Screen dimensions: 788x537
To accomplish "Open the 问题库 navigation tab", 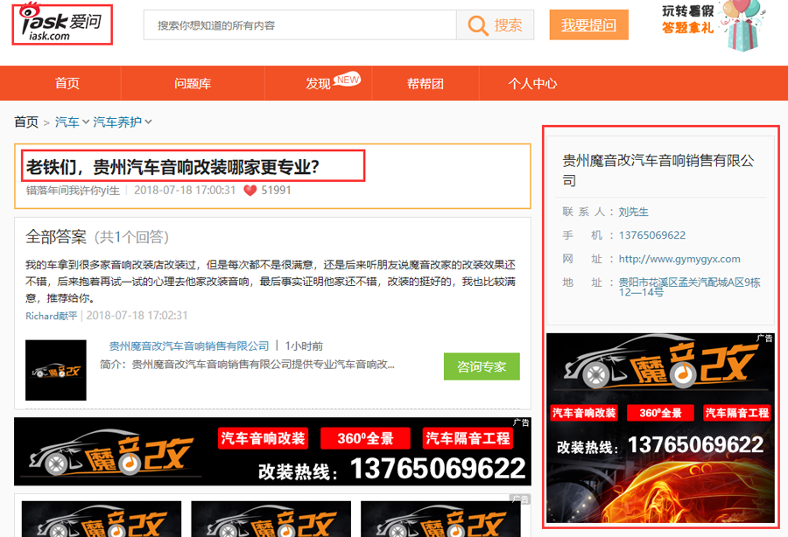I will 193,83.
